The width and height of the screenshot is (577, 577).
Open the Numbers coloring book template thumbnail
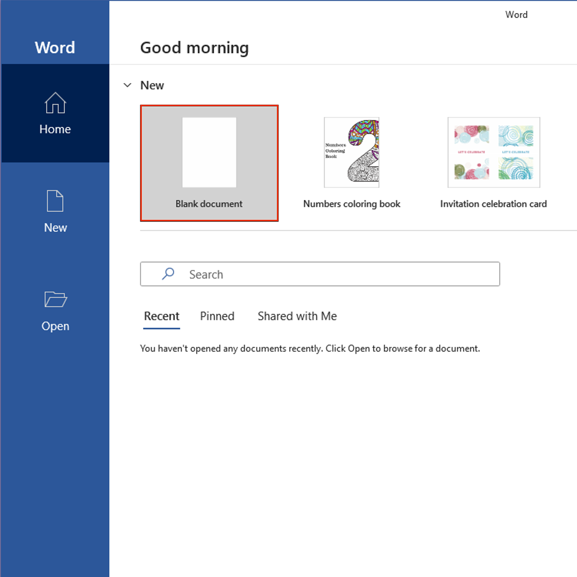[351, 152]
